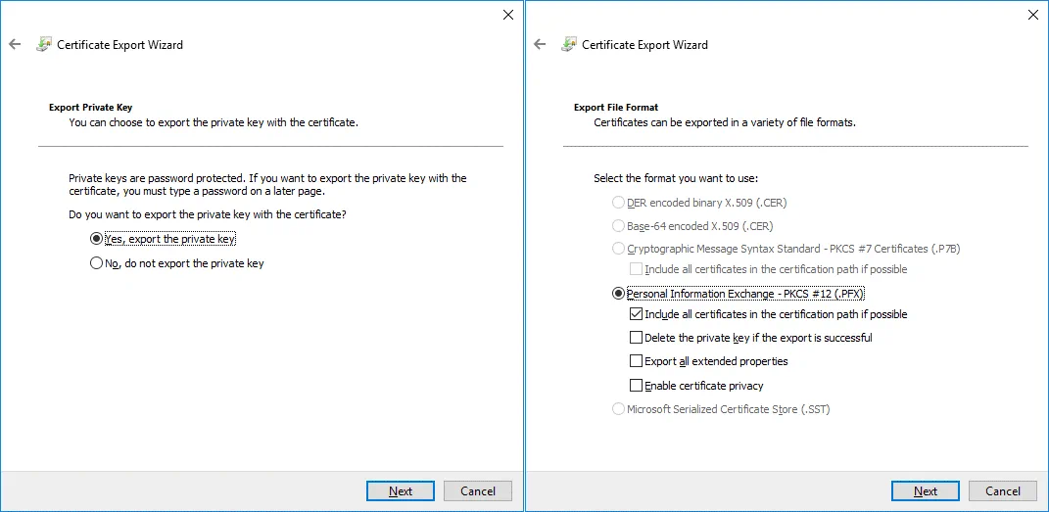This screenshot has height=512, width=1049.
Task: Click certificate wizard icon in left dialog title
Action: 44,44
